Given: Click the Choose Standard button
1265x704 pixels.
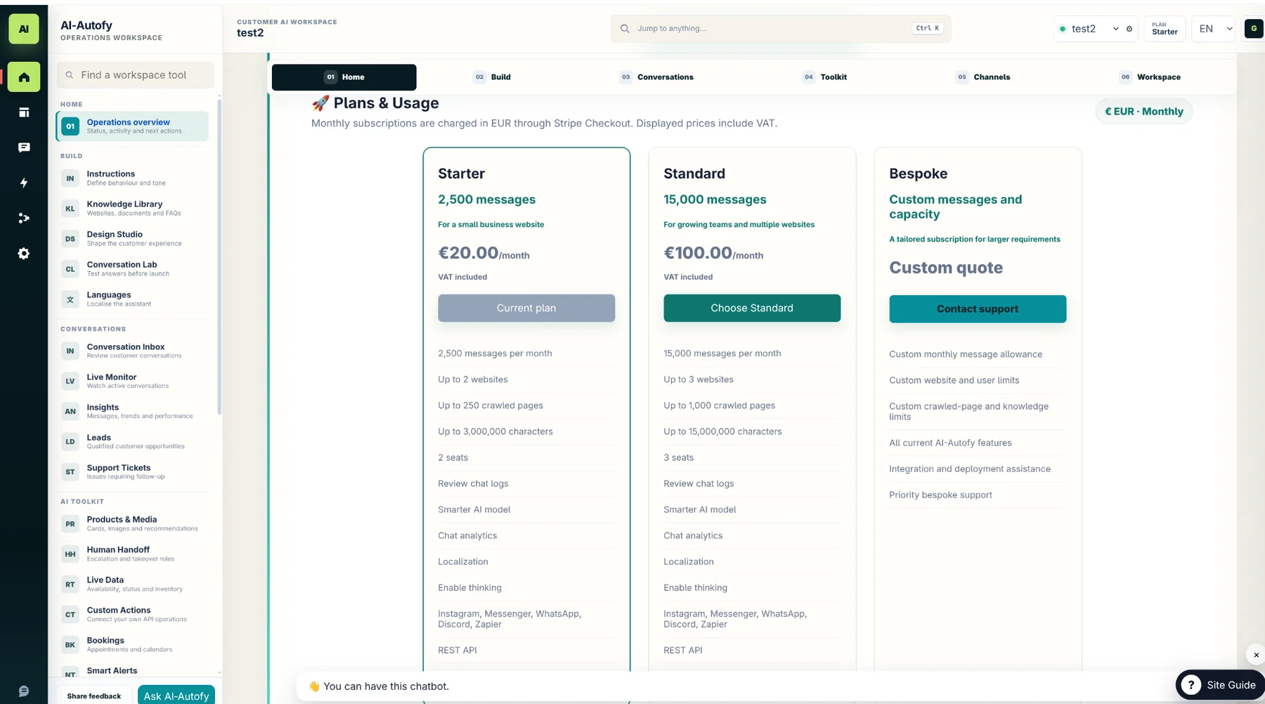Looking at the screenshot, I should click(x=752, y=308).
